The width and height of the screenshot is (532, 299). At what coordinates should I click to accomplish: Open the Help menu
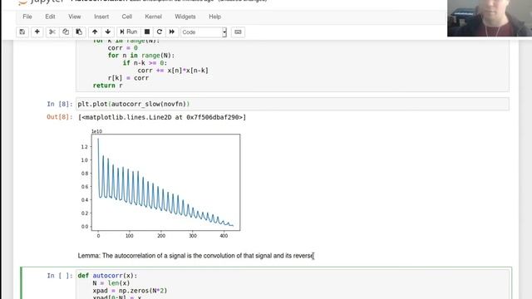214,17
